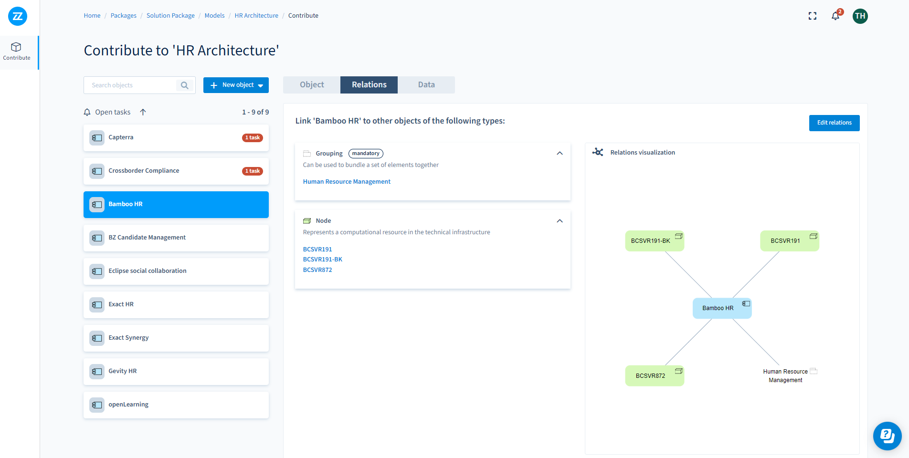Image resolution: width=909 pixels, height=458 pixels.
Task: Click the openLearning component icon
Action: pos(97,405)
